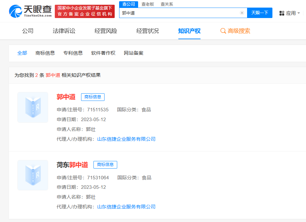Image resolution: width=306 pixels, height=222 pixels.
Task: Select the 查老板 search tab
Action: (148, 4)
